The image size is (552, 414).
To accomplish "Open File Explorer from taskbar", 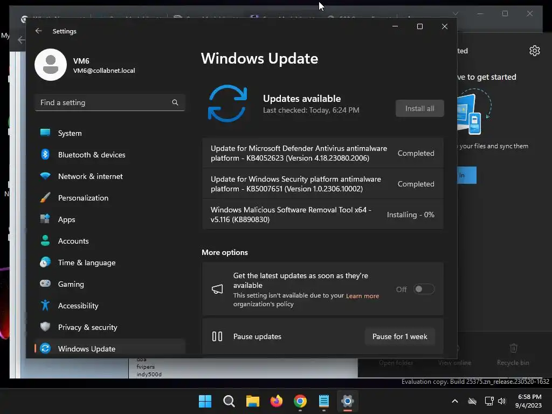I will click(252, 401).
